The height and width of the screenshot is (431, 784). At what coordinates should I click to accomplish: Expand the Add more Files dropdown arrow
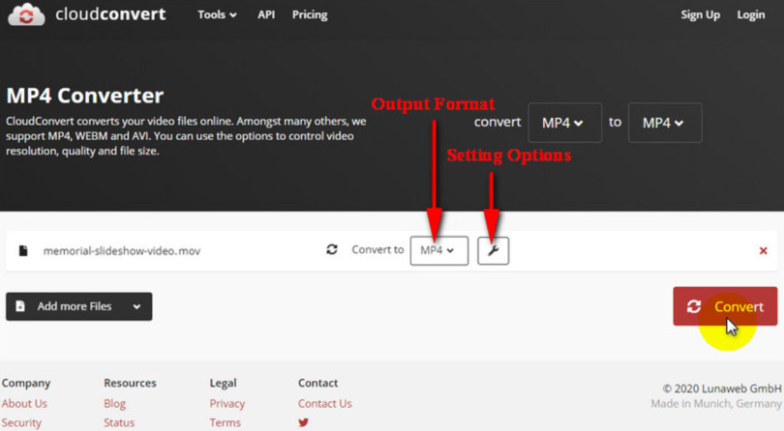click(137, 306)
